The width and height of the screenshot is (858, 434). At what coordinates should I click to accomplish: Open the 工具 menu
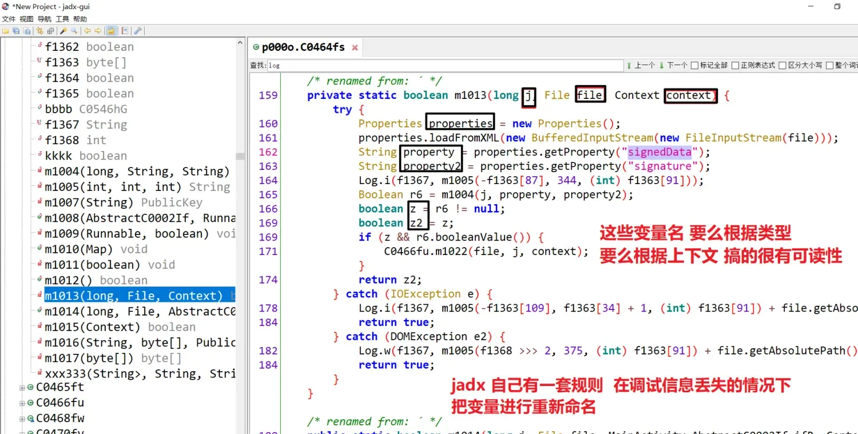[x=63, y=18]
